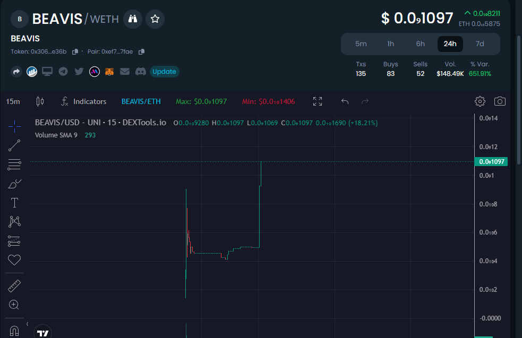The image size is (522, 338).
Task: Select the 7d stats period
Action: pyautogui.click(x=480, y=44)
